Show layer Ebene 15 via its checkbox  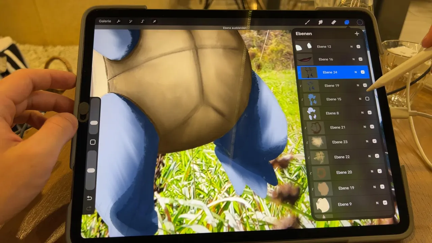[367, 99]
